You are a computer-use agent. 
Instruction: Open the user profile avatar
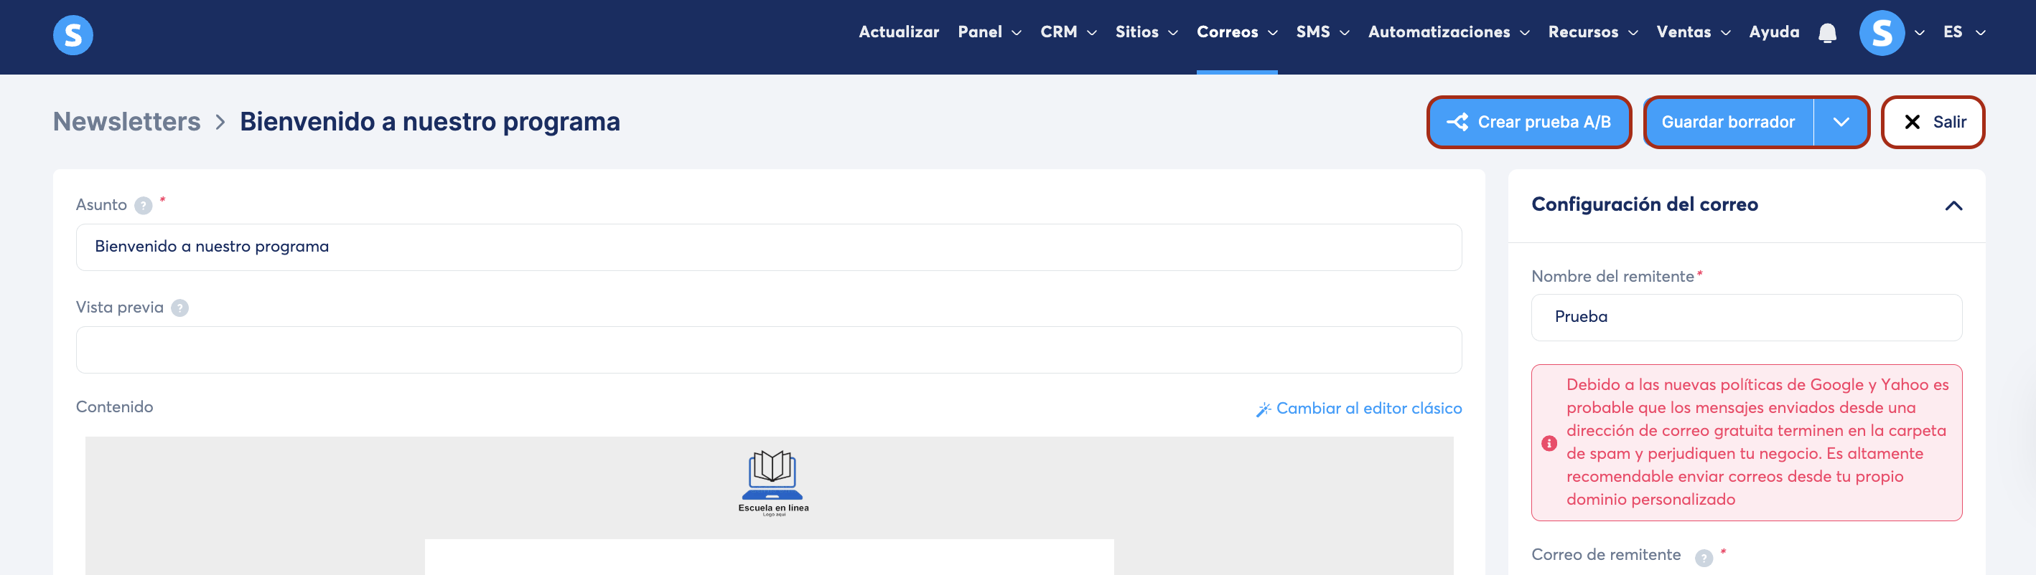pos(1881,33)
